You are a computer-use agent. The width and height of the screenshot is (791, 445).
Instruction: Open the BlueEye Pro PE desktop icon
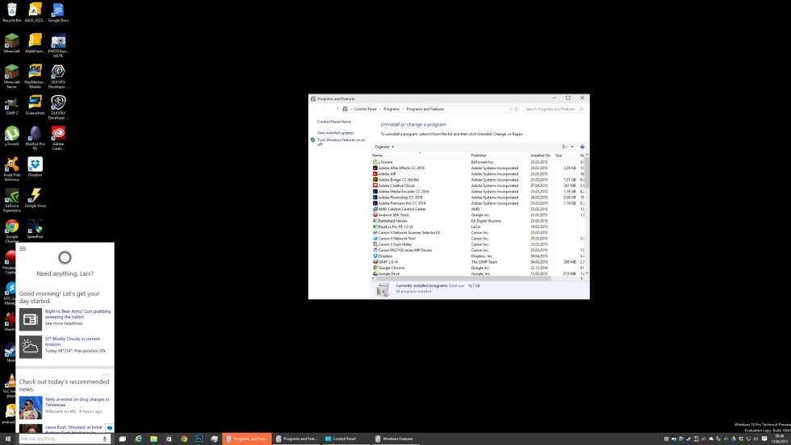click(35, 138)
